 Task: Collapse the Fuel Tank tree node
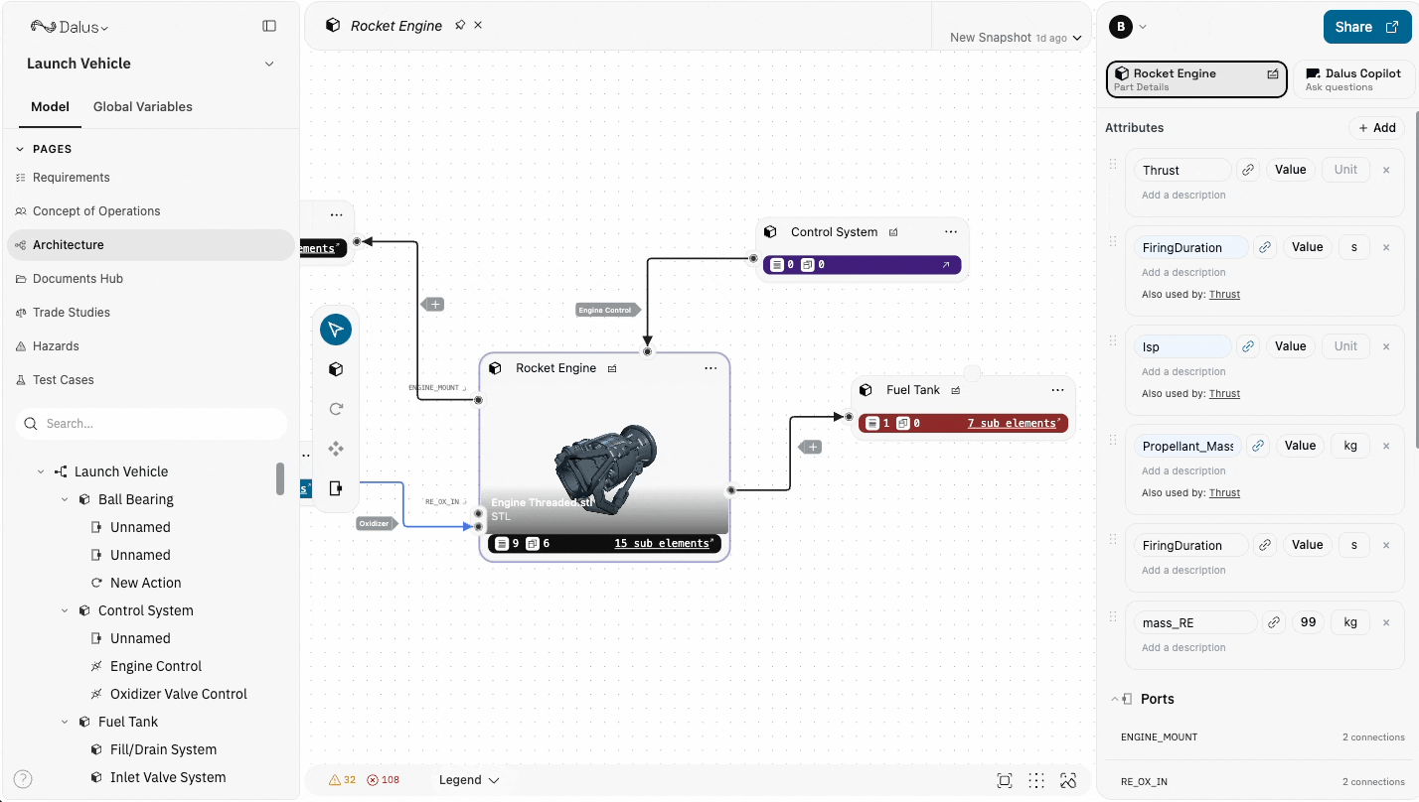(x=65, y=722)
